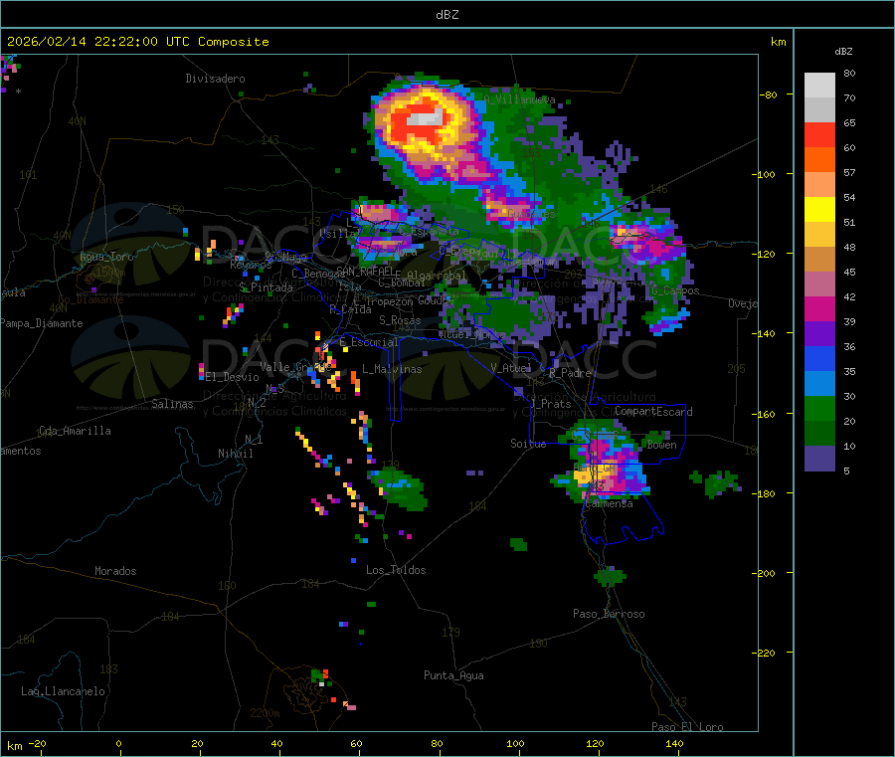Click the S_Rosas map label
895x757 pixels.
[400, 321]
